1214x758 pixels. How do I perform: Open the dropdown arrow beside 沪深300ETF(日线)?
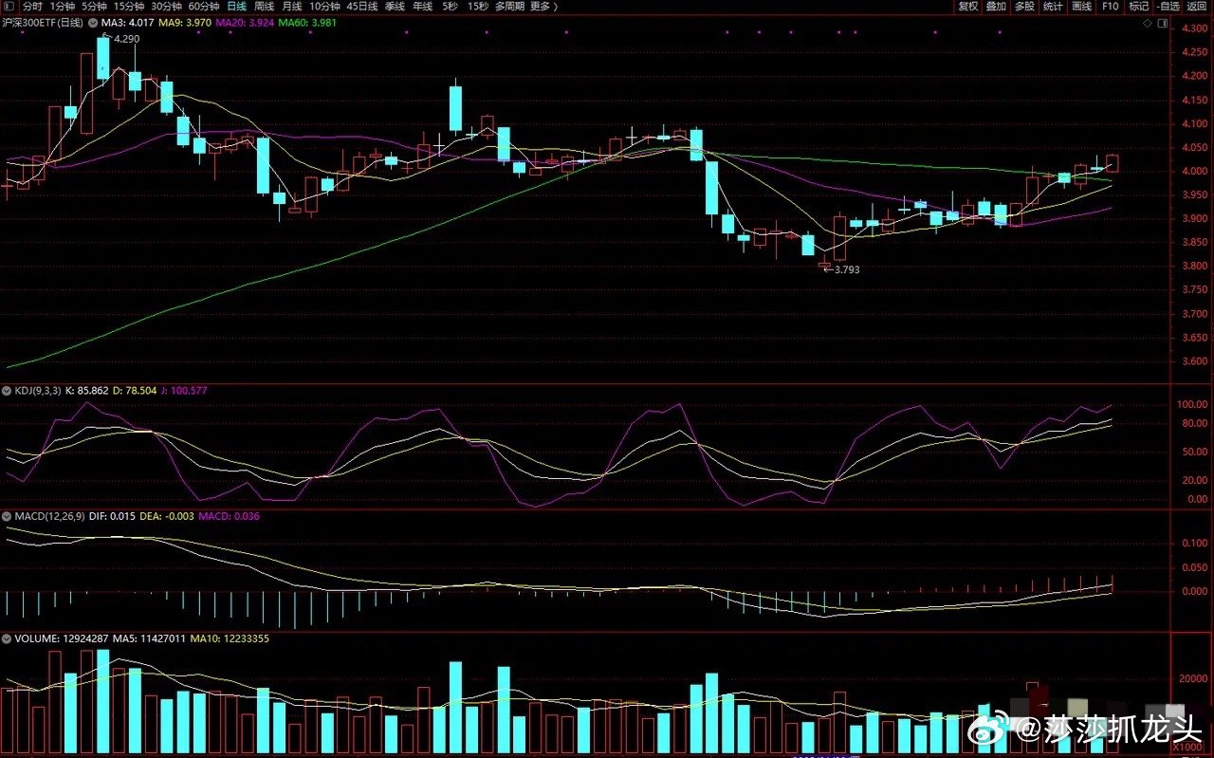93,21
